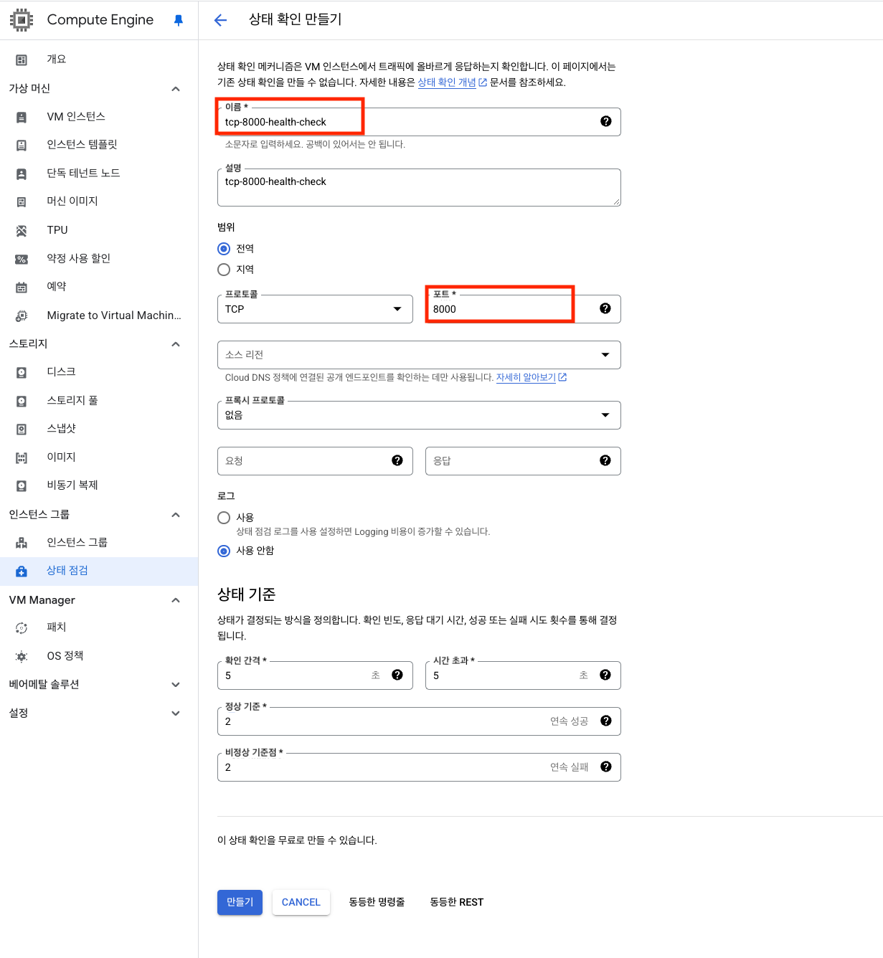Viewport: 883px width, 958px height.
Task: Click the 동등한 명령줄 button
Action: tap(377, 902)
